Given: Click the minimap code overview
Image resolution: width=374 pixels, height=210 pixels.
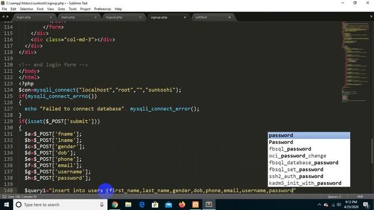Looking at the screenshot, I should pyautogui.click(x=355, y=62).
